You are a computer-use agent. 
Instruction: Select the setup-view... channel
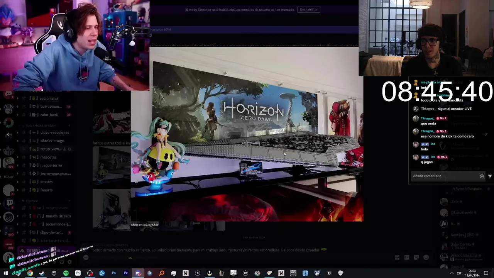(46, 149)
